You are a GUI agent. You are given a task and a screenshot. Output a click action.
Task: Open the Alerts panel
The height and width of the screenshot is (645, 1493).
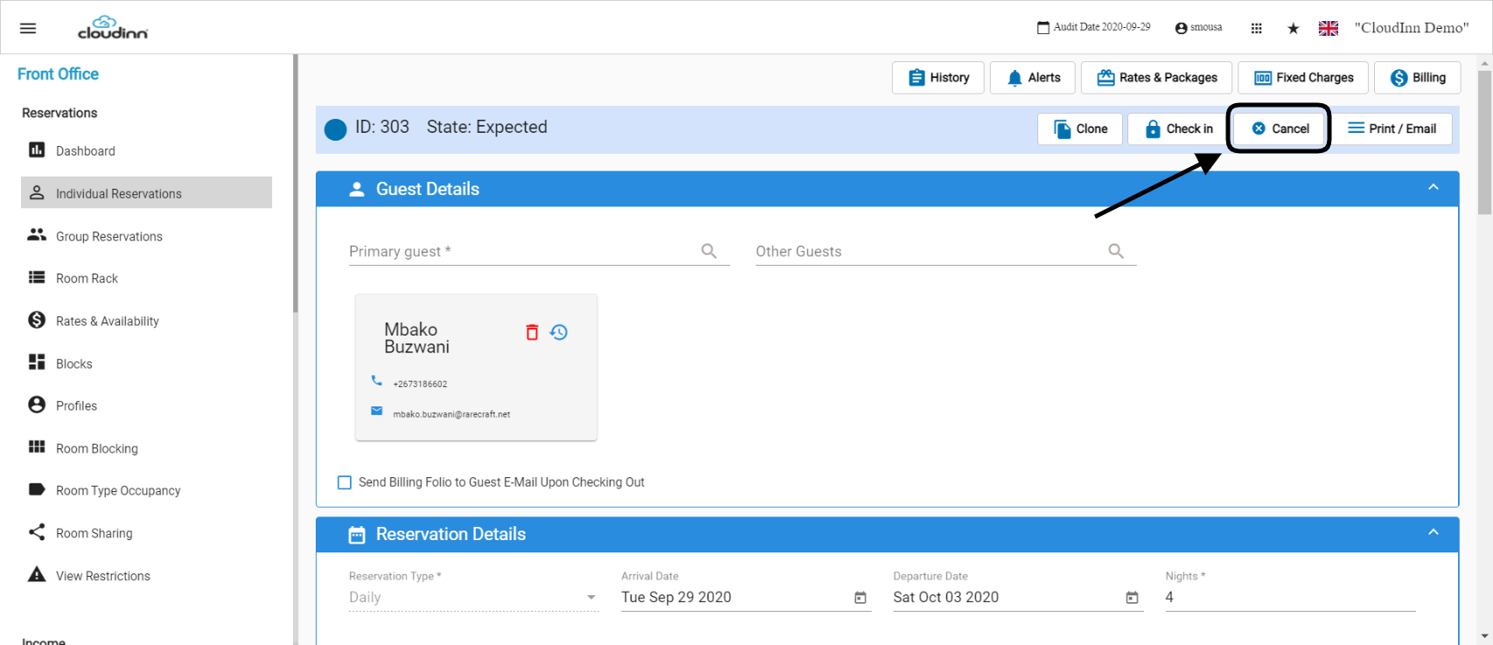pyautogui.click(x=1032, y=77)
